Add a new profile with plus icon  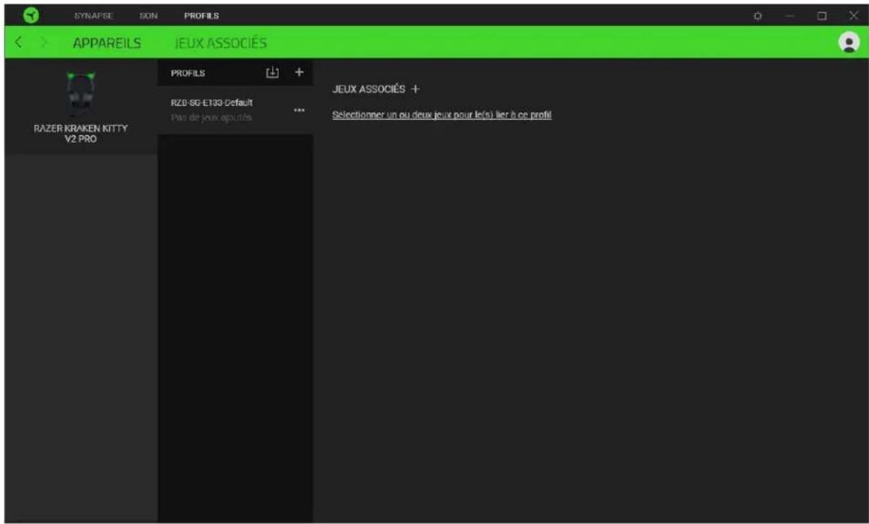(x=298, y=72)
